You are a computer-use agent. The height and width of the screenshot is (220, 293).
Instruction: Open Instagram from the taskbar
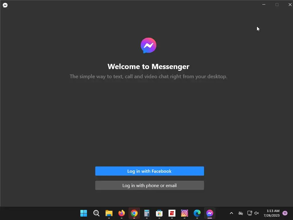[185, 213]
